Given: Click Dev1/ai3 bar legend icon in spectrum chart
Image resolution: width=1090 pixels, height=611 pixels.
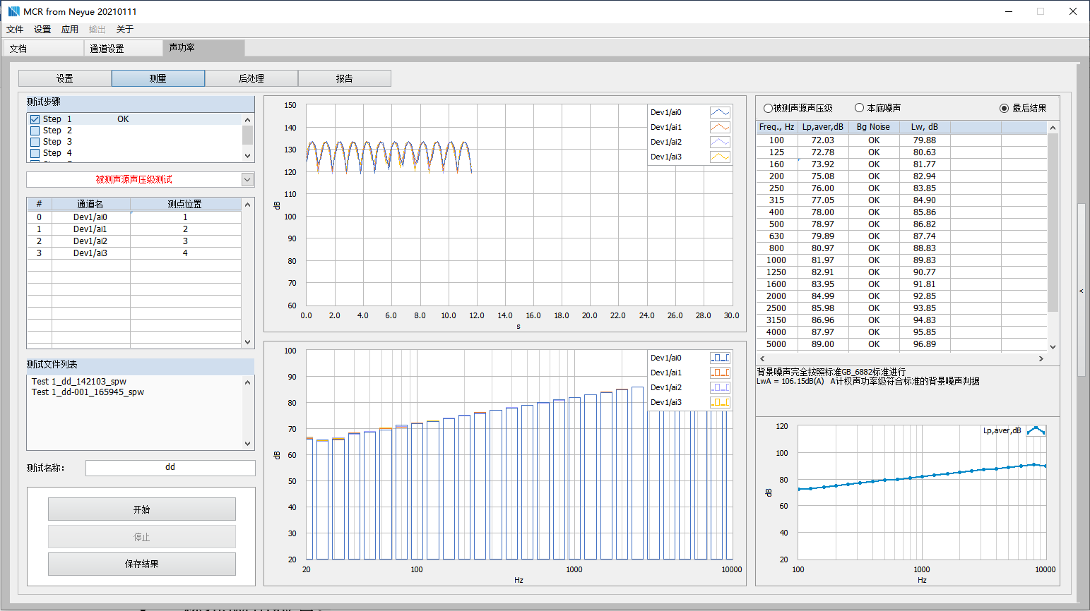Looking at the screenshot, I should pyautogui.click(x=719, y=402).
